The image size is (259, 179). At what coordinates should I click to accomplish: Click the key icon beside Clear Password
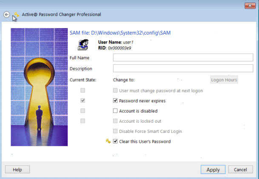pyautogui.click(x=108, y=141)
